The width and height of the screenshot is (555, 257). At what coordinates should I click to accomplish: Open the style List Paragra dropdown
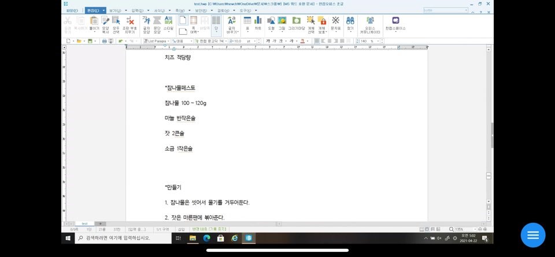(x=168, y=41)
